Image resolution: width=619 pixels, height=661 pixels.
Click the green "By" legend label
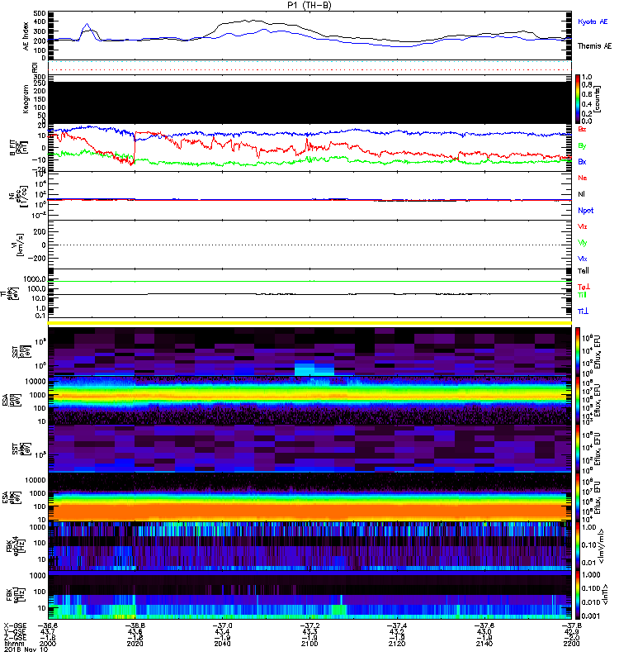(x=582, y=146)
